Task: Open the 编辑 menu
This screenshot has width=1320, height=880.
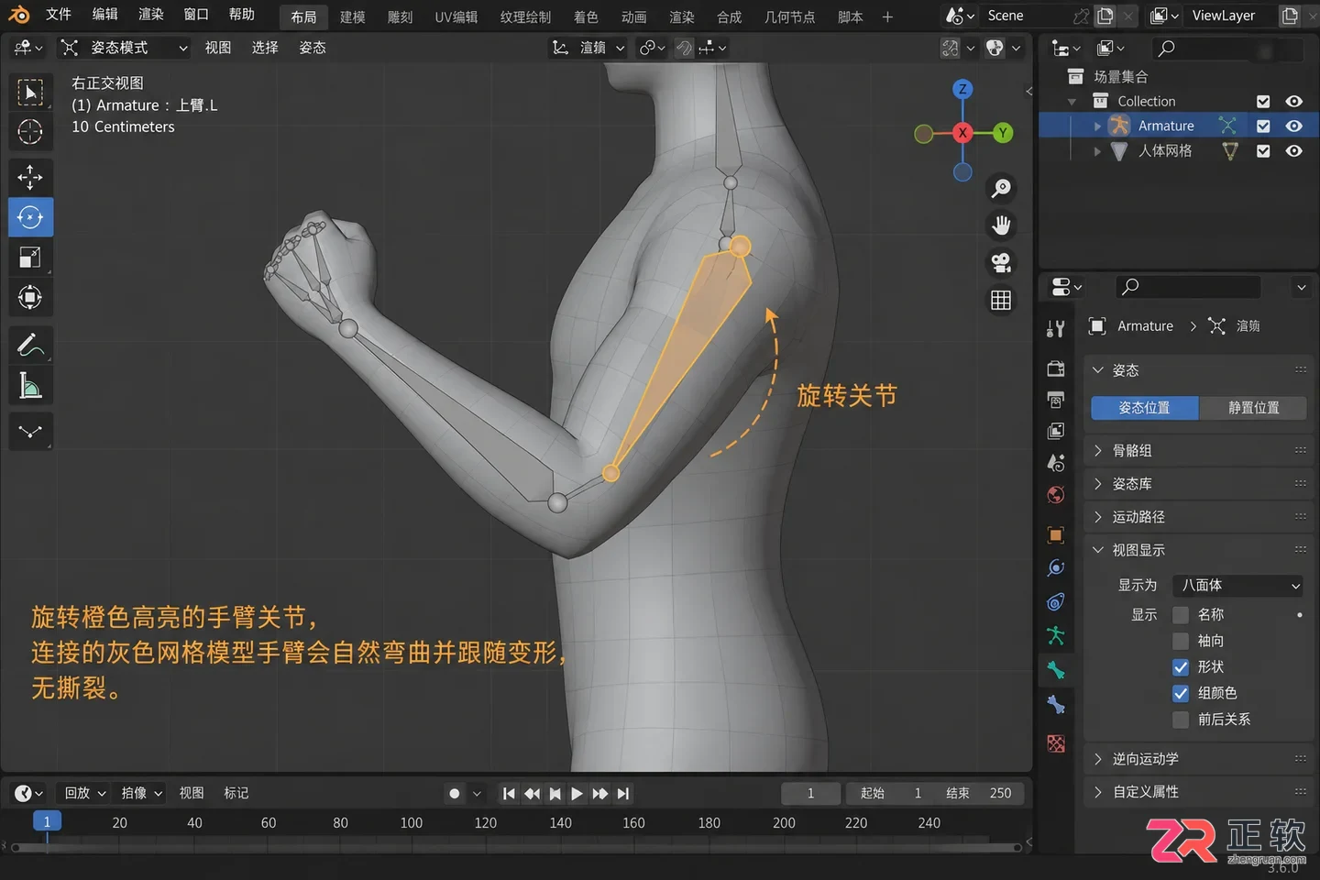Action: (105, 15)
